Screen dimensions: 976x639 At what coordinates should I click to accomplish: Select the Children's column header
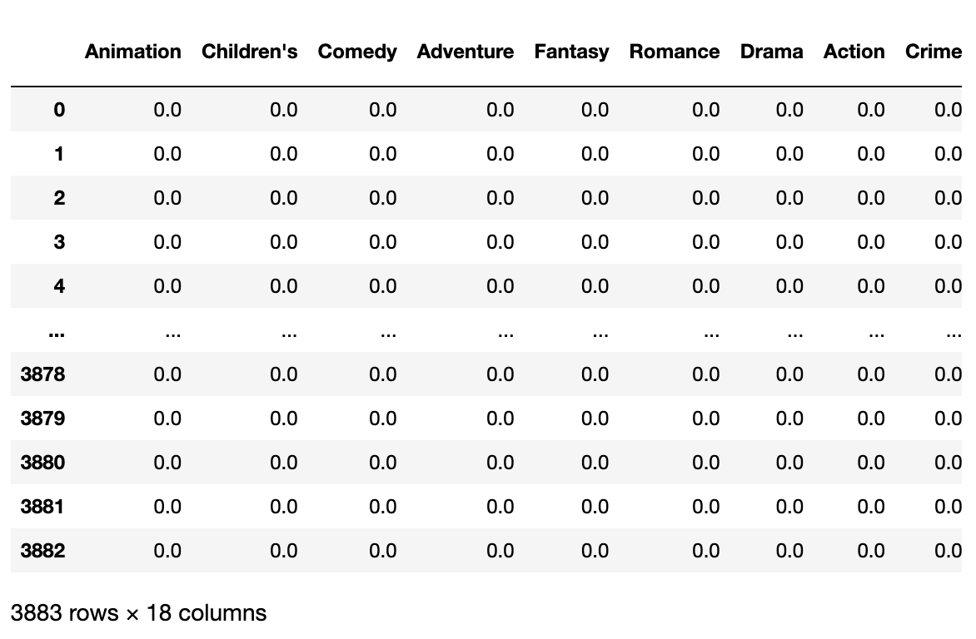click(x=250, y=52)
